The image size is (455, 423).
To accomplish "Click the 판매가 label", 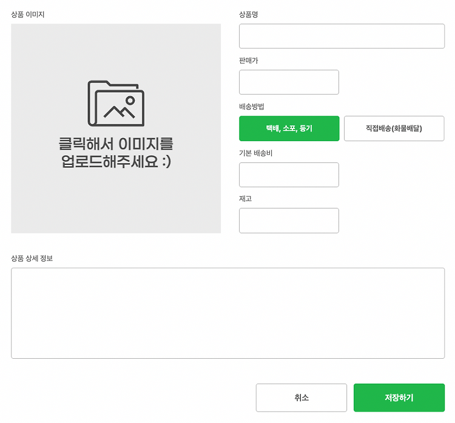I will point(248,61).
